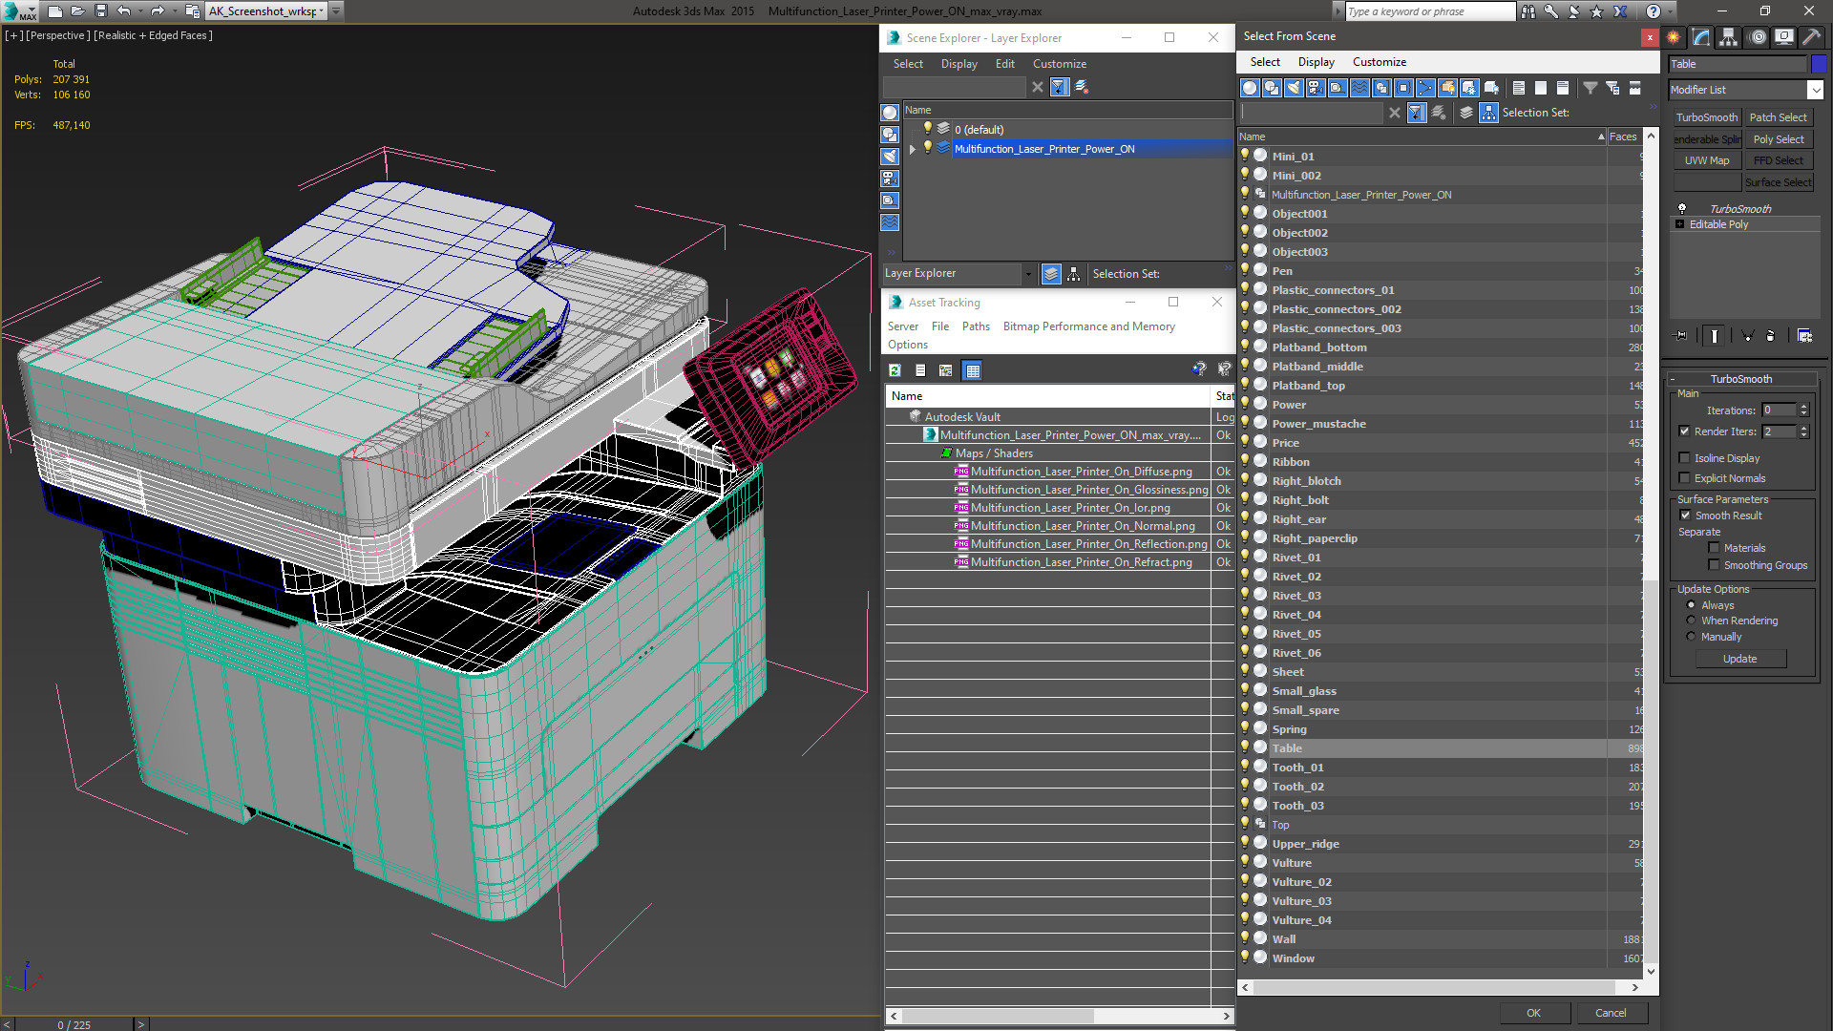Screen dimensions: 1833x1031
Task: Expand Multifunction_Laser_Printer_Power_ON layer in Scene Explorer
Action: click(913, 149)
